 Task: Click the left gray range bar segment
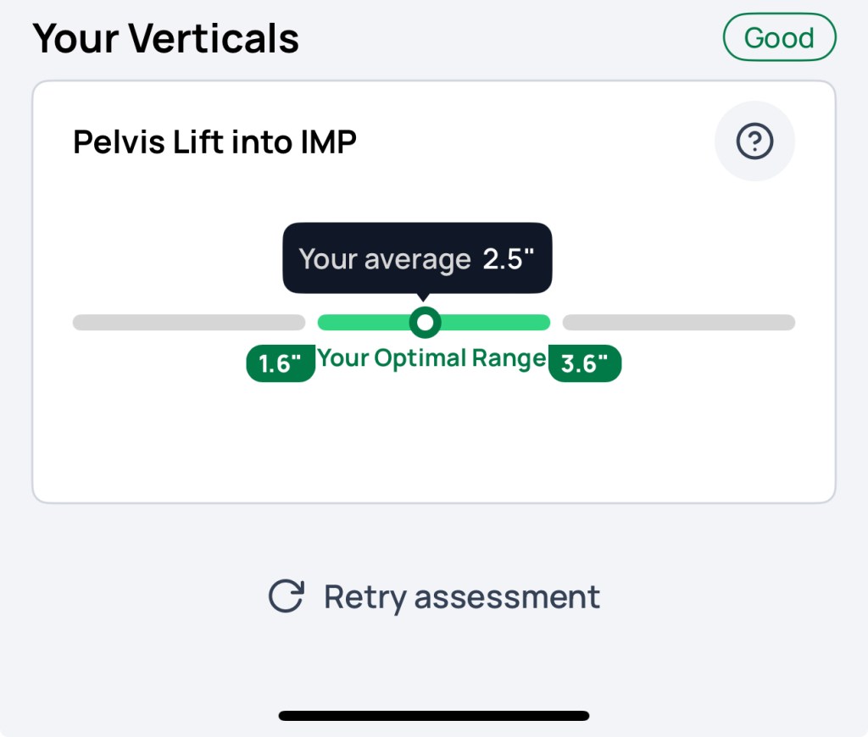click(188, 322)
